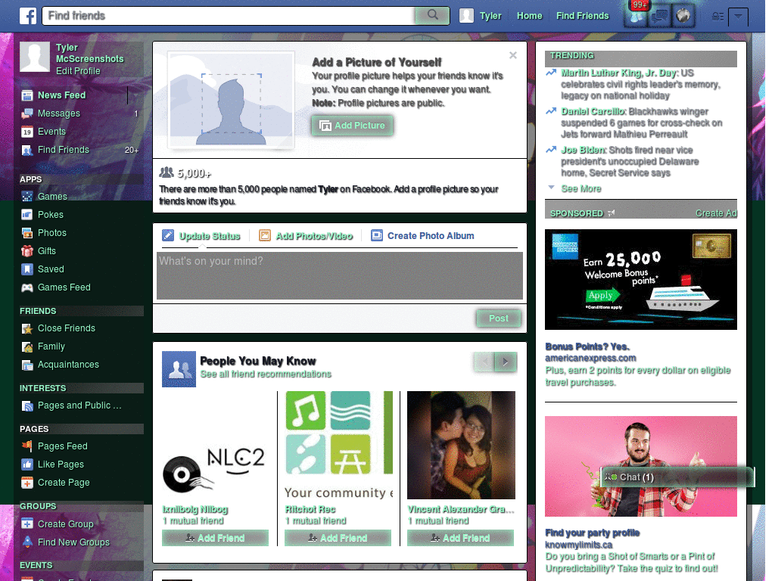
Task: Open Pages Feed icon
Action: [27, 446]
